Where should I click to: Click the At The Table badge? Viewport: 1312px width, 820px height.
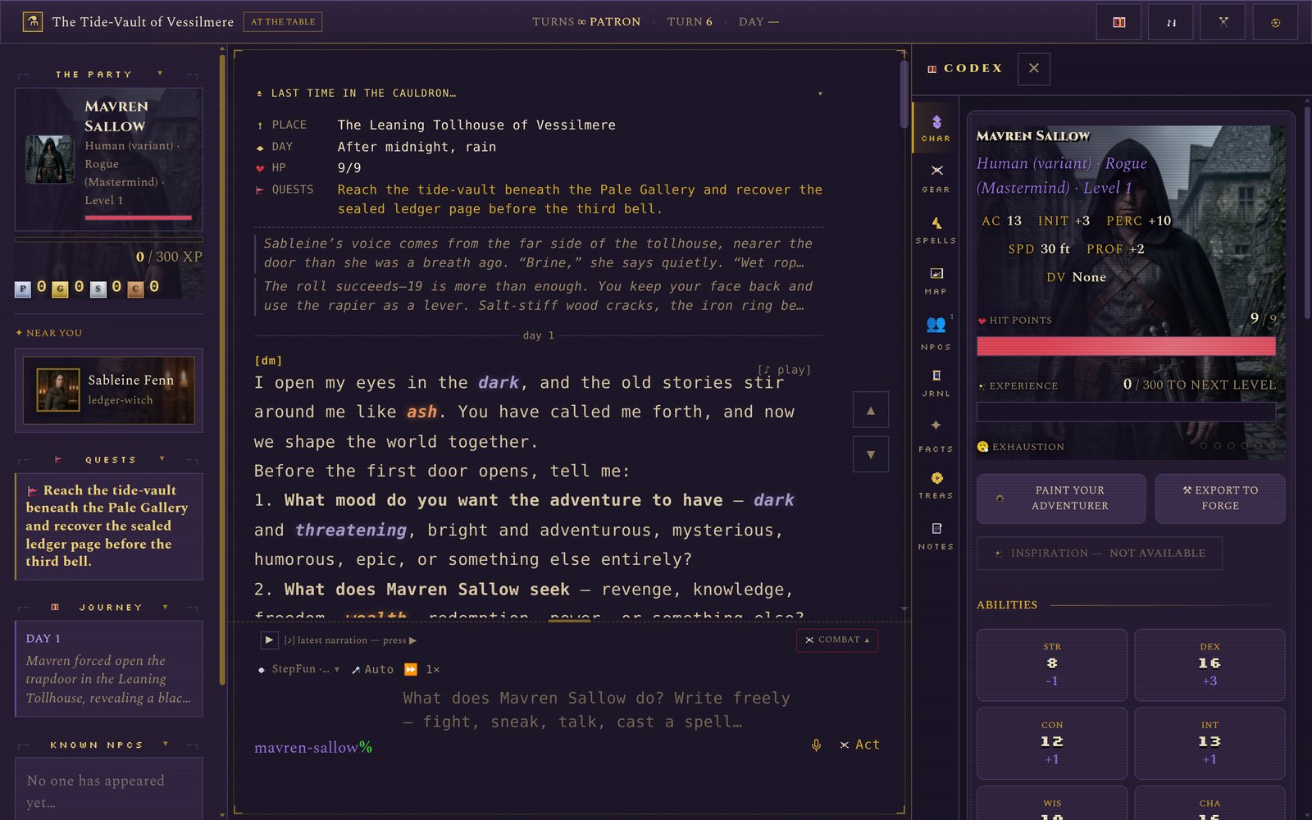[283, 22]
